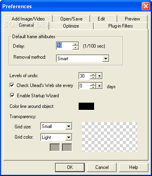Image resolution: width=152 pixels, height=176 pixels.
Task: Pick the black object line color swatch
Action: (86, 106)
